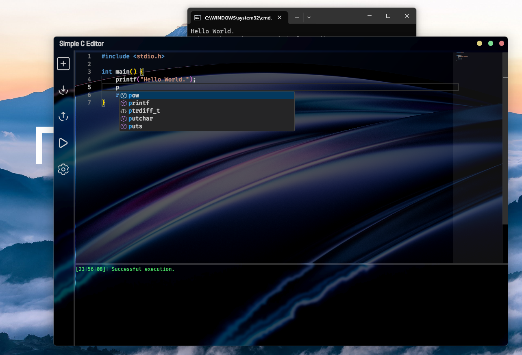This screenshot has height=355, width=522.
Task: Click 'Hello World.' output in terminal
Action: [x=213, y=31]
